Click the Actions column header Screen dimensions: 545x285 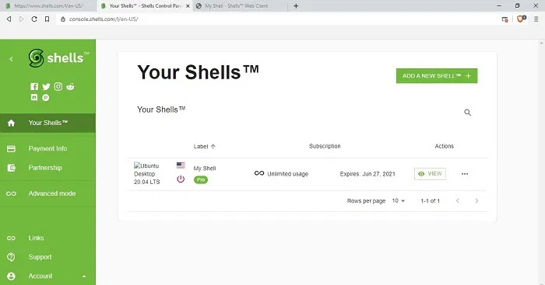pyautogui.click(x=445, y=146)
